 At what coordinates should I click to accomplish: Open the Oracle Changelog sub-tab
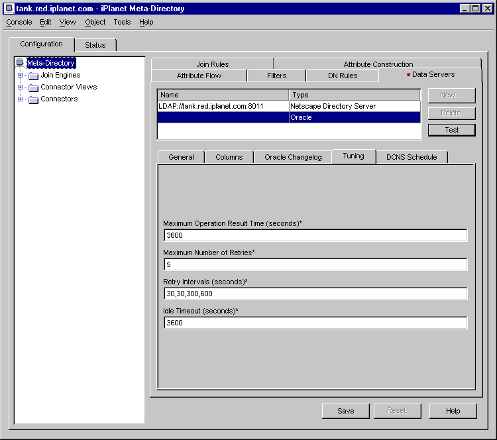pyautogui.click(x=293, y=157)
